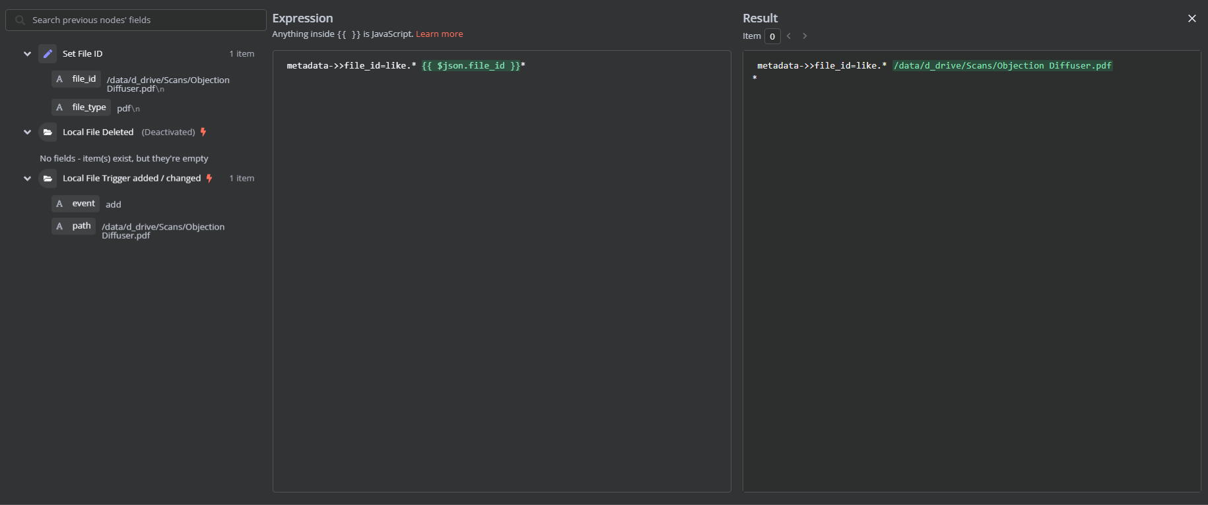This screenshot has width=1208, height=505.
Task: Go to the next result item arrow
Action: click(805, 36)
